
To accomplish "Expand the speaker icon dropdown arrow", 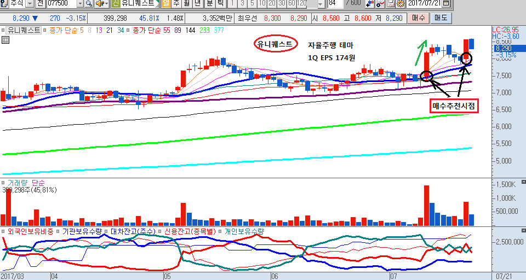I will pos(106,4).
